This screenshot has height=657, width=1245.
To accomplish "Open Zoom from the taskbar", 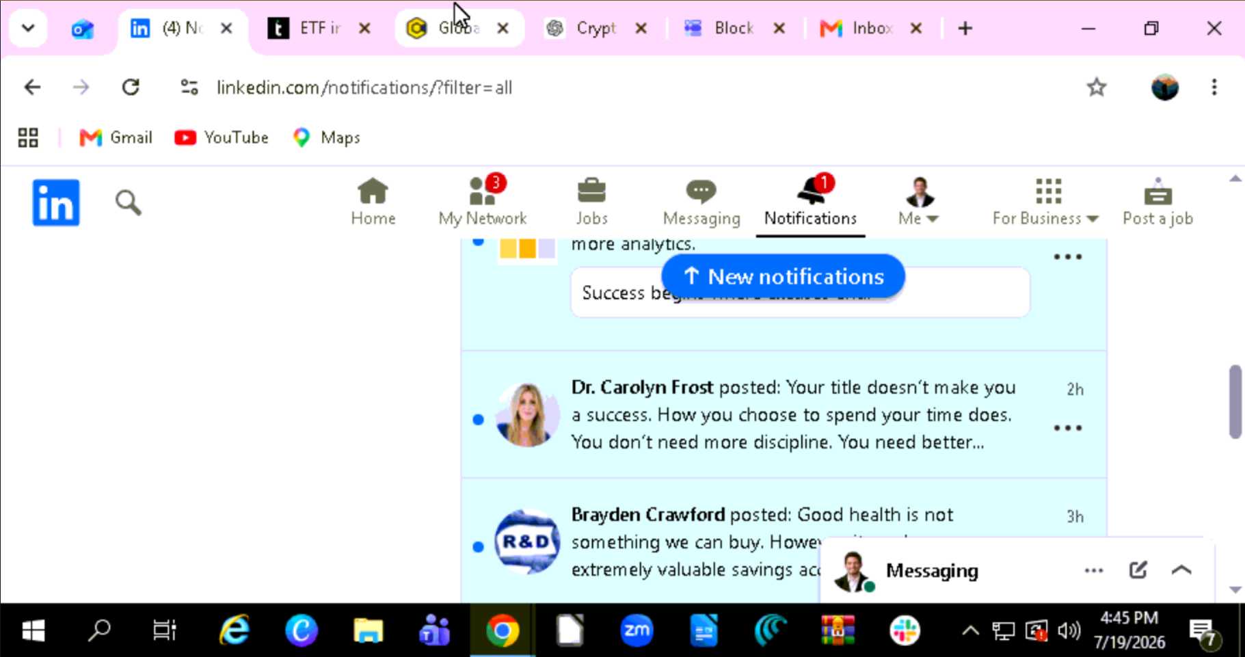I will [x=637, y=630].
